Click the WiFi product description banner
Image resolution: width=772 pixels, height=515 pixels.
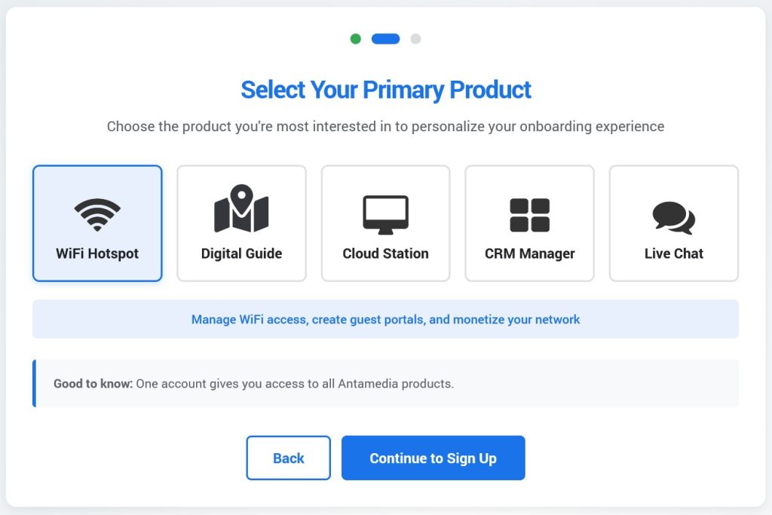click(x=385, y=319)
